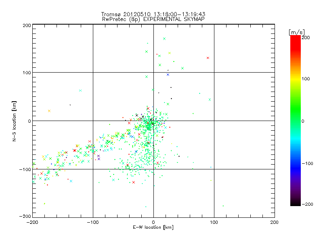This screenshot has height=242, width=323.
Task: Click the Tromsø date and time title text
Action: pyautogui.click(x=153, y=14)
